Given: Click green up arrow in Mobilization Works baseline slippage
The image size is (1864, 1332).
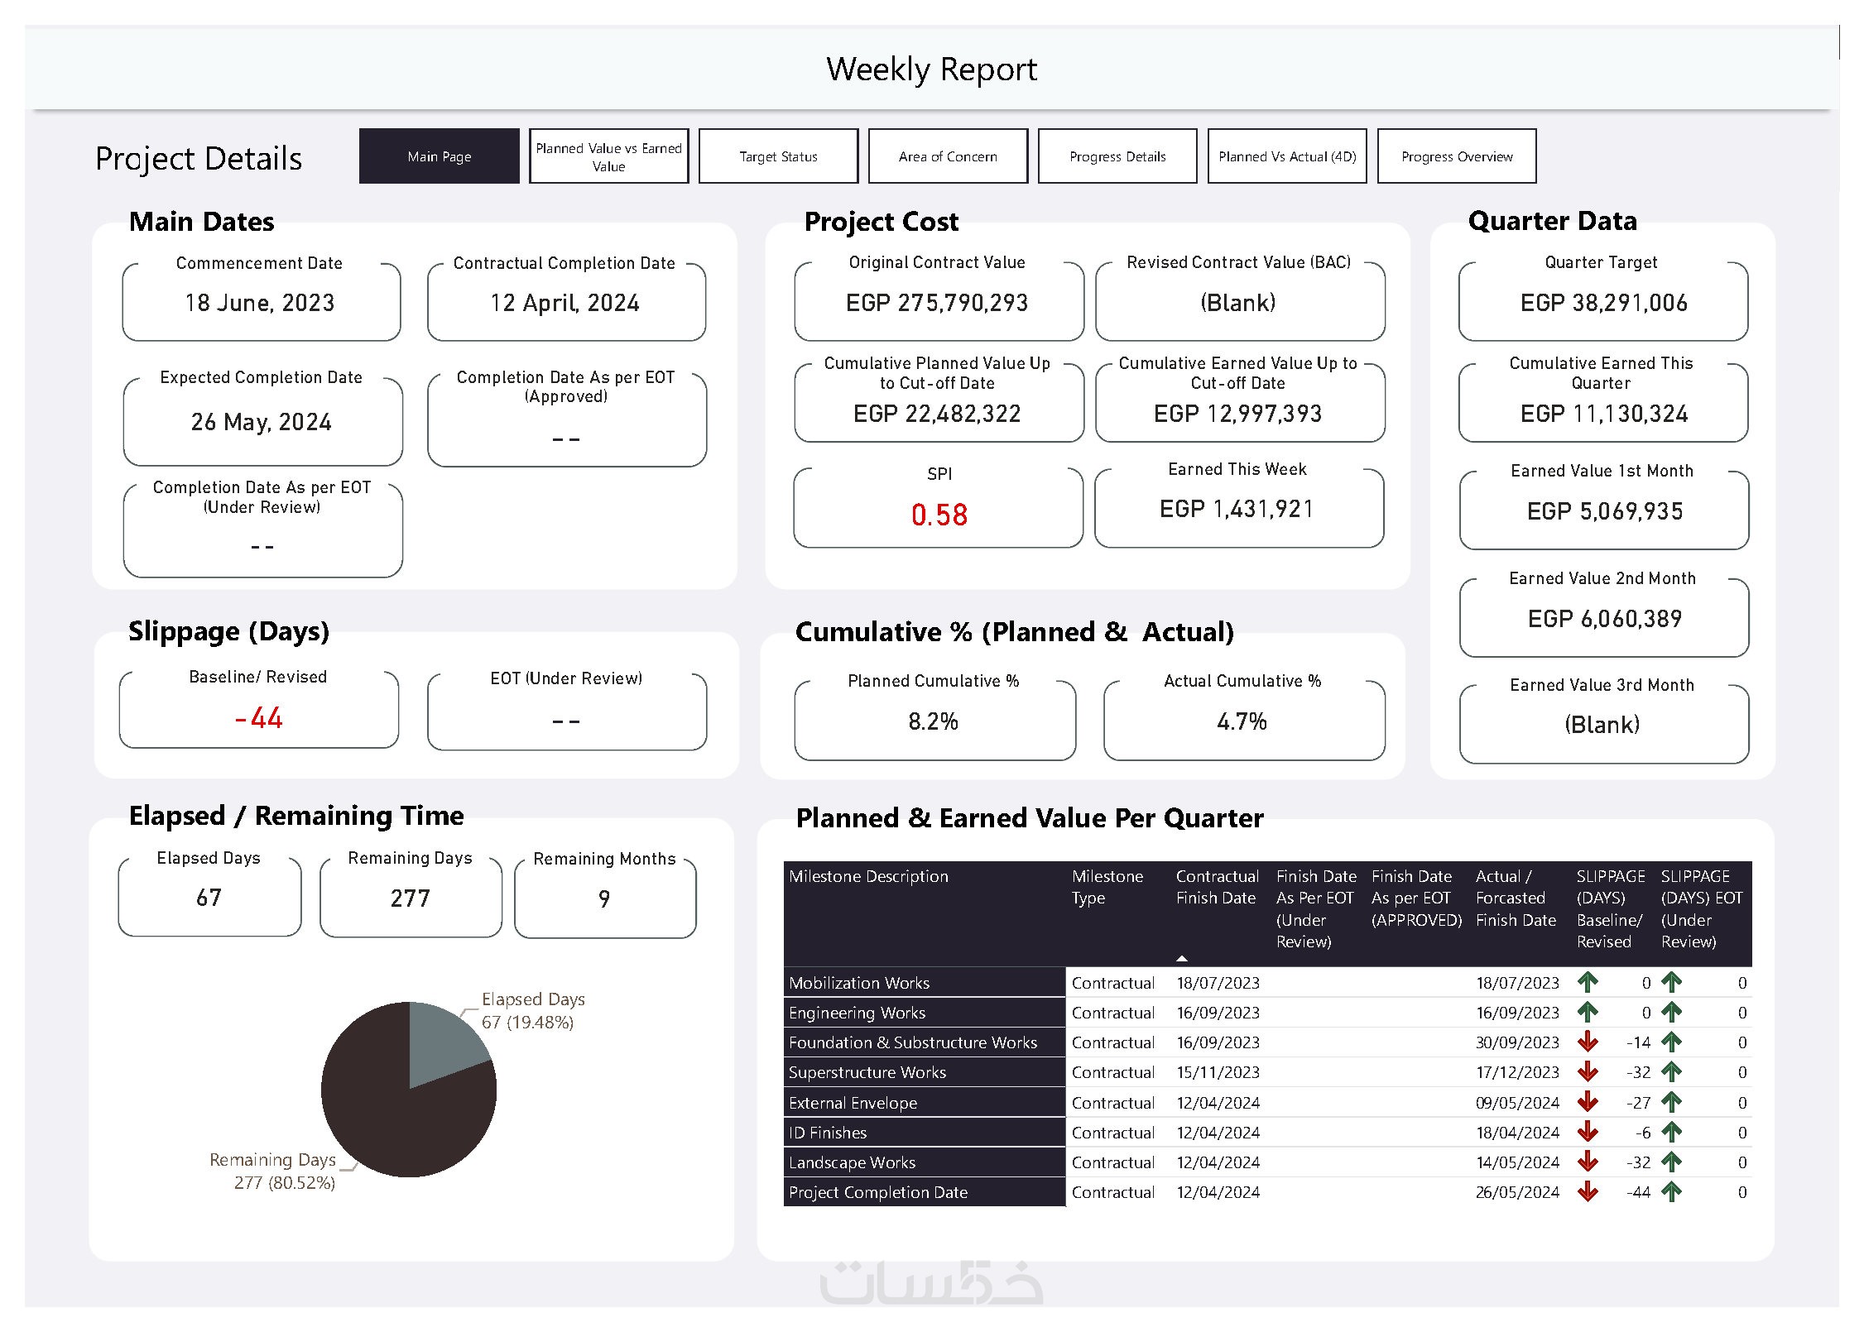Looking at the screenshot, I should tap(1587, 983).
